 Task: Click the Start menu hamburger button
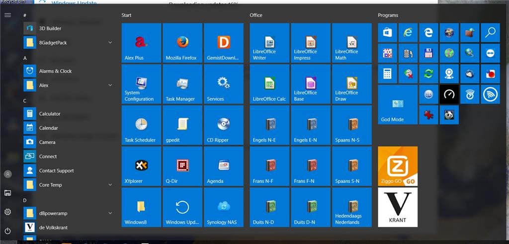coord(8,15)
